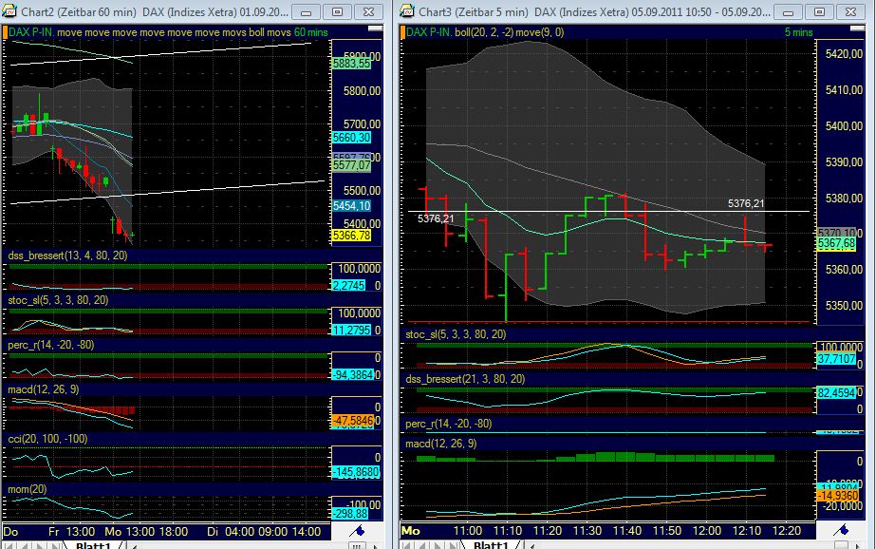Viewport: 876px width, 549px height.
Task: Click the 5883,55 price tag
Action: click(351, 64)
